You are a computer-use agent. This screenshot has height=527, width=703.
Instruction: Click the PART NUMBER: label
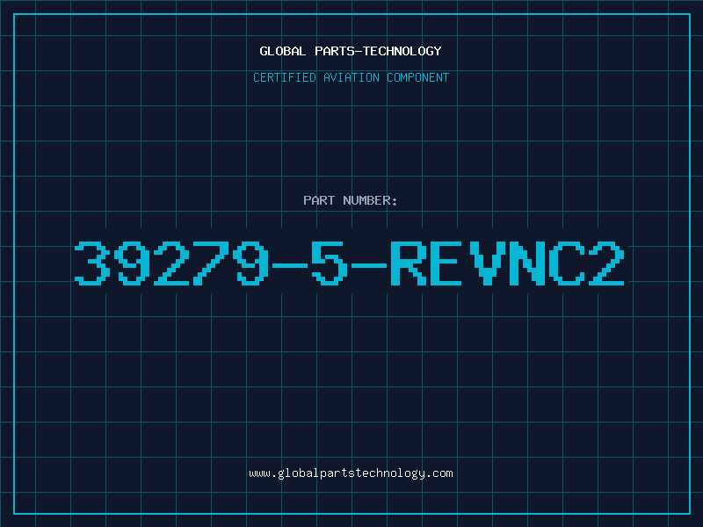click(351, 200)
